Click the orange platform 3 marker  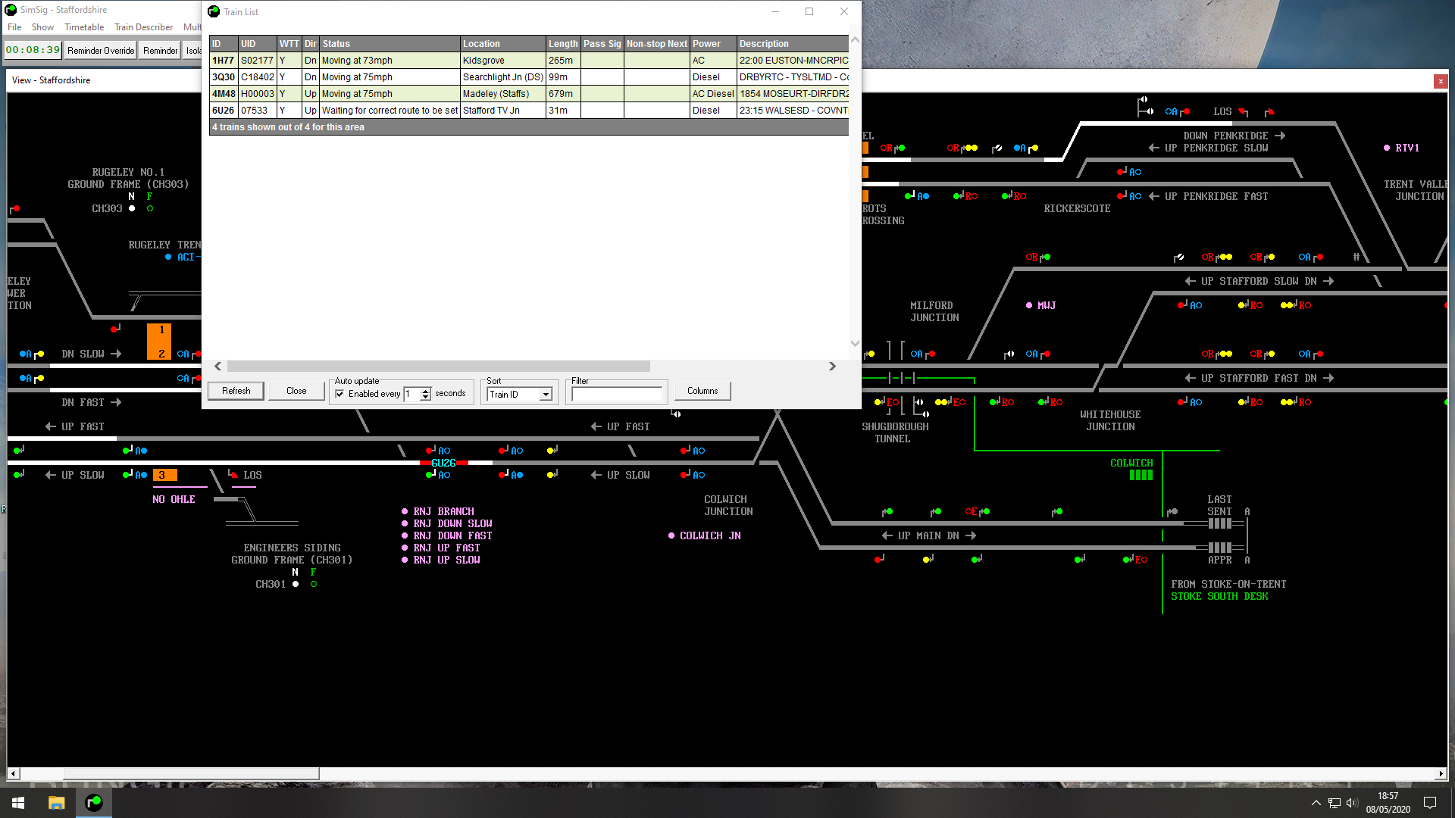pos(164,475)
